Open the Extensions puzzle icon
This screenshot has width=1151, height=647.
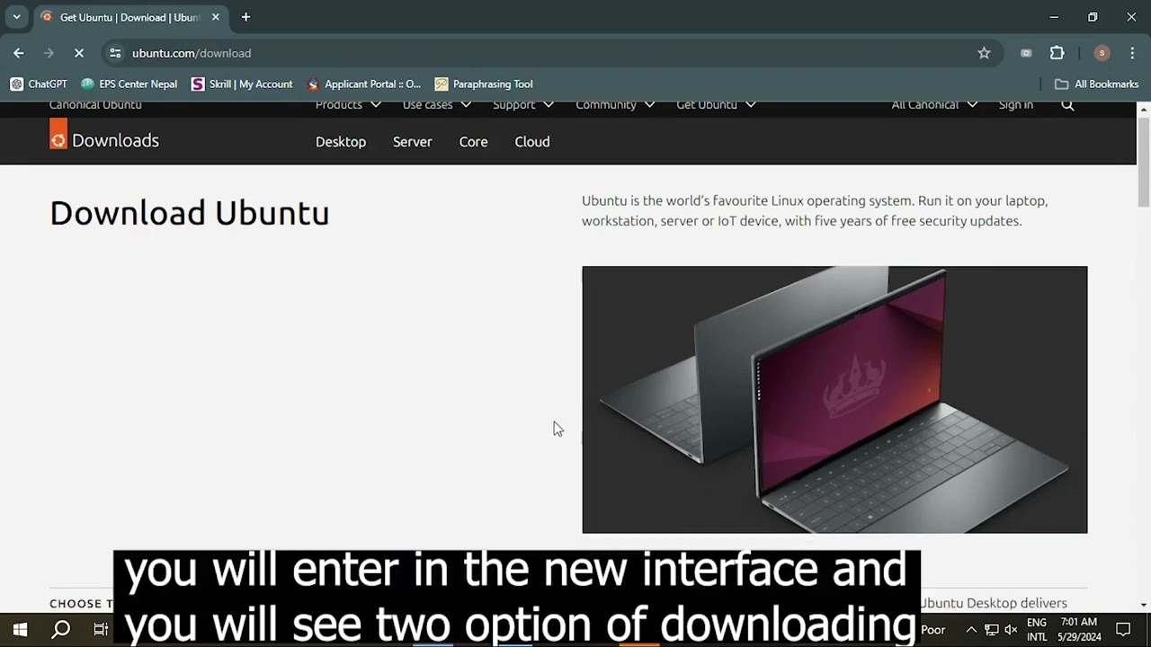click(1057, 53)
